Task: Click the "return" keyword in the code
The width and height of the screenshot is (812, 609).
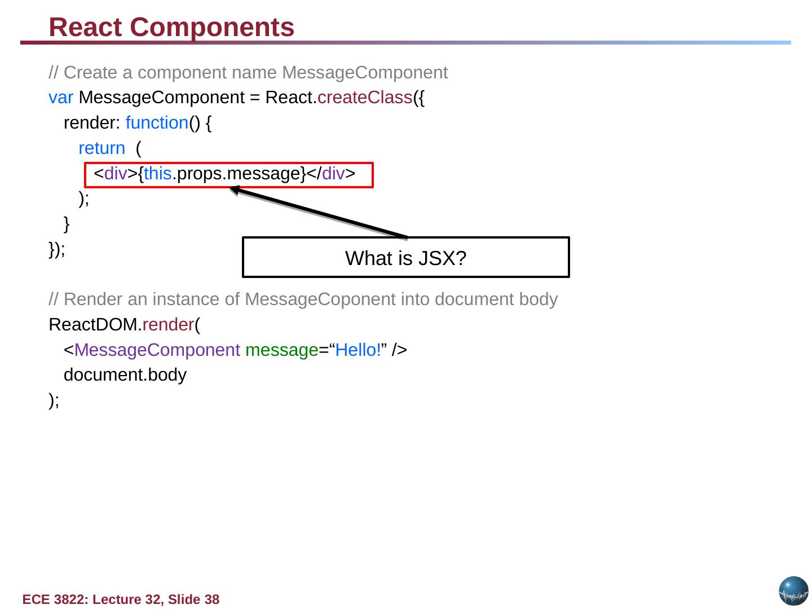Action: click(x=101, y=148)
